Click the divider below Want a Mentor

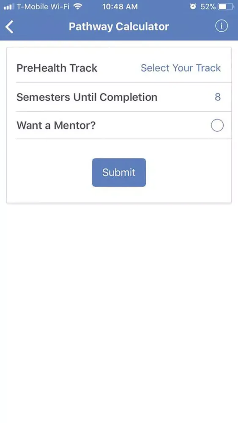click(x=124, y=139)
